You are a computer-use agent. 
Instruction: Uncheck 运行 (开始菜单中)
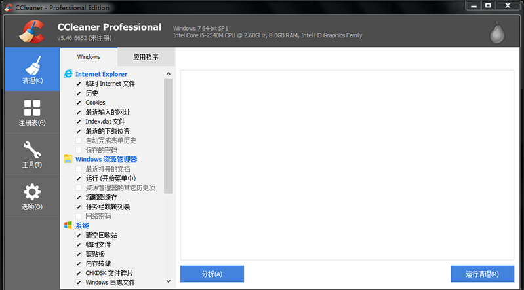79,178
